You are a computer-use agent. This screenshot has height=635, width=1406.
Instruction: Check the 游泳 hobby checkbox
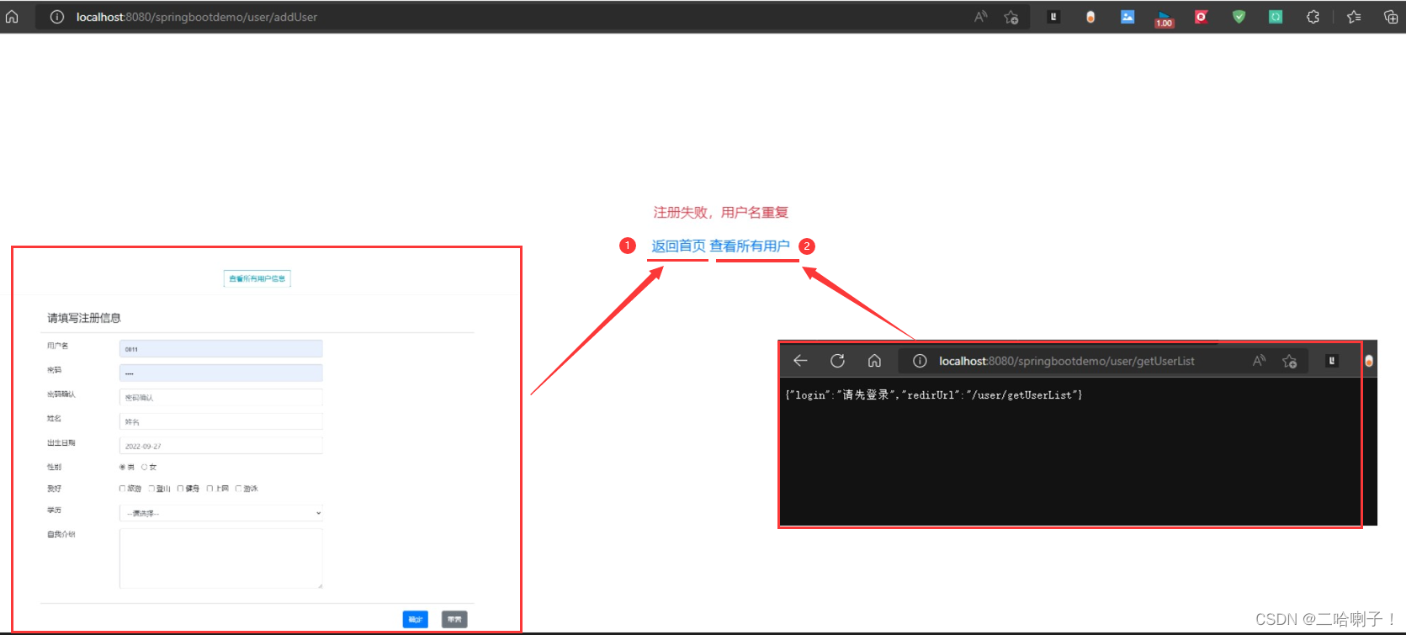[x=238, y=489]
